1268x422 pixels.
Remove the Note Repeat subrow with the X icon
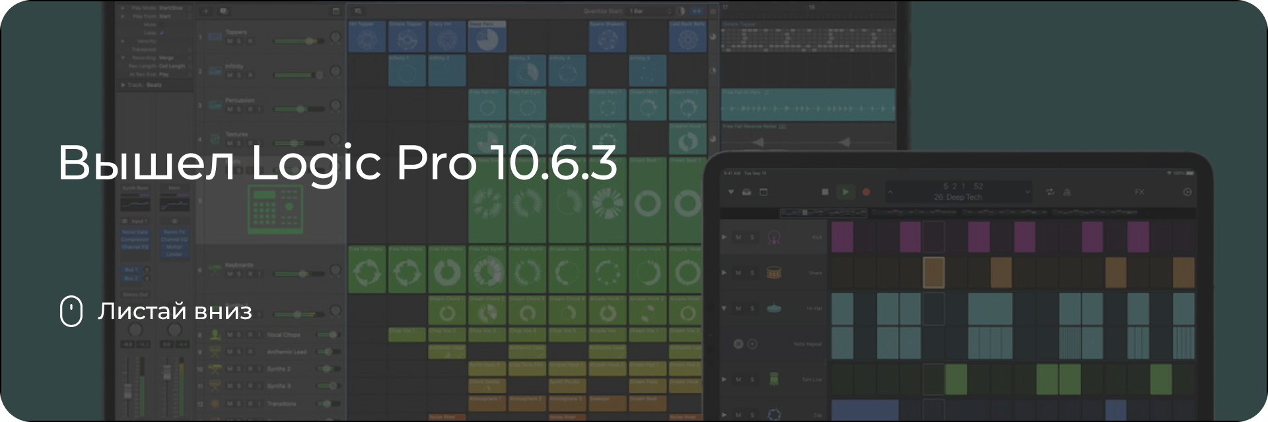click(x=738, y=344)
